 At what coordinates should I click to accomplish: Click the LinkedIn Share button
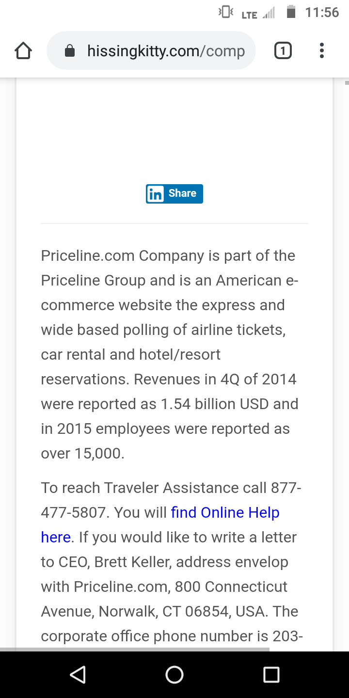tap(174, 193)
